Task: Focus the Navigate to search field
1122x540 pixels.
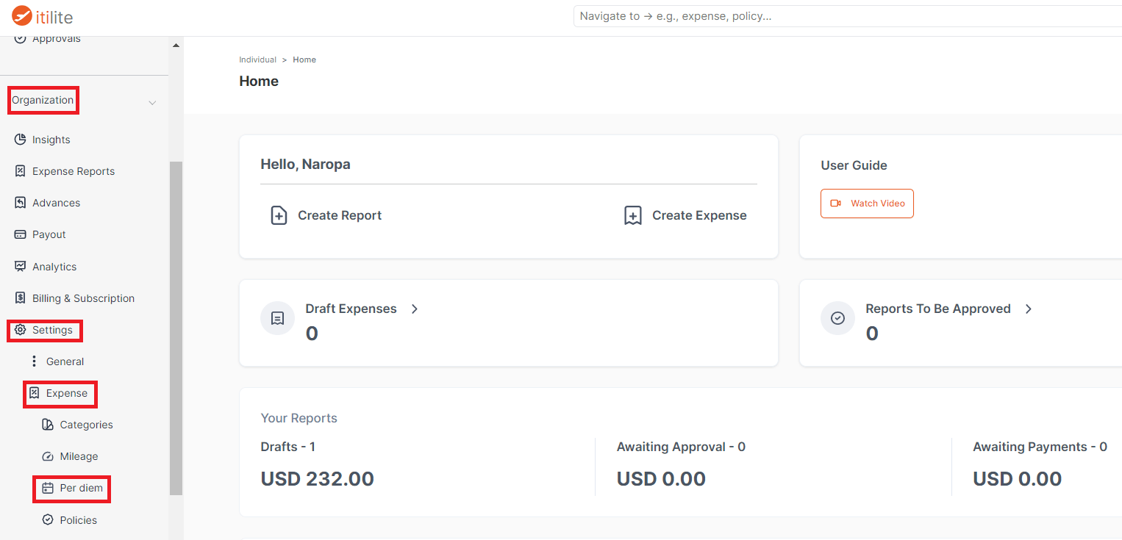Action: tap(847, 16)
